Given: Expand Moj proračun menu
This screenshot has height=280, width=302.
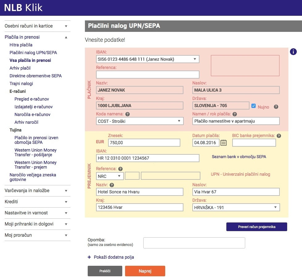Looking at the screenshot, I should coord(37,235).
